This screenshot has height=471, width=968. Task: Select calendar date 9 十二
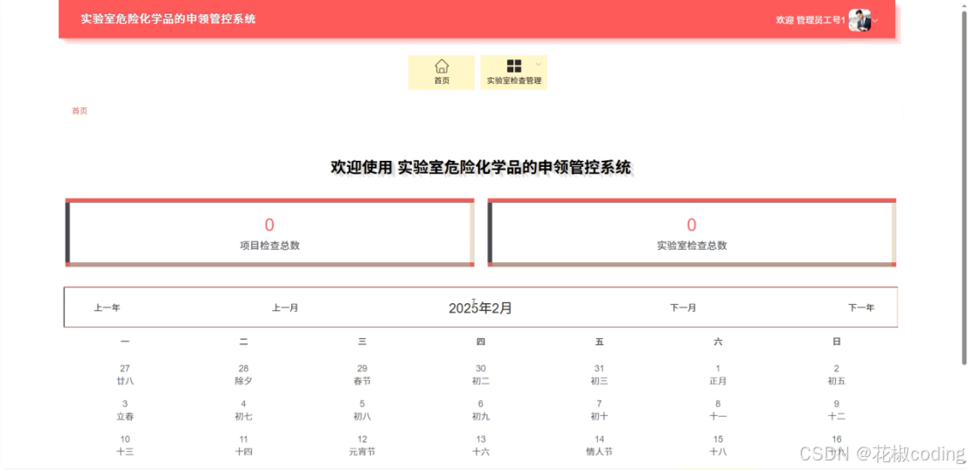[837, 410]
